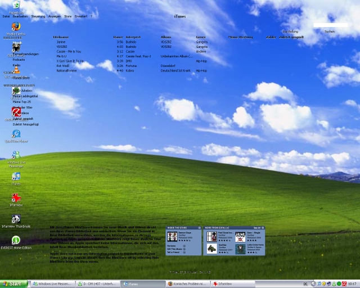Click the iTunes search input field
This screenshot has width=360, height=288.
point(330,25)
